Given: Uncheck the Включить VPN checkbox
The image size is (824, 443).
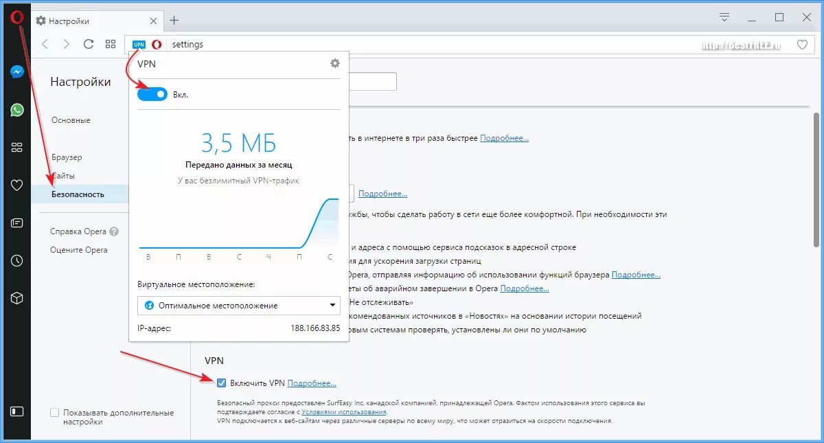Looking at the screenshot, I should (x=221, y=383).
